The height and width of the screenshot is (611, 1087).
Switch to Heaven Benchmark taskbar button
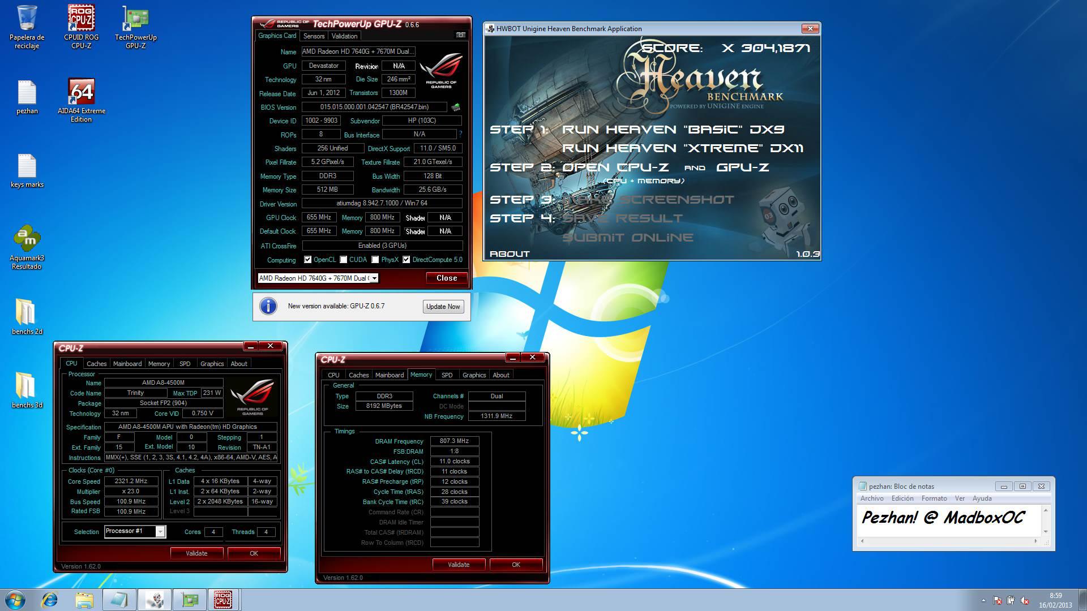[x=155, y=600]
